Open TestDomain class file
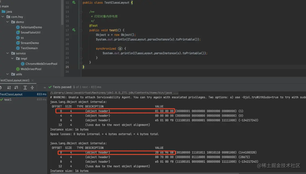 pyautogui.click(x=29, y=48)
